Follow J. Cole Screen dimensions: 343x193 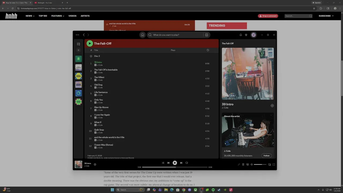[266, 156]
